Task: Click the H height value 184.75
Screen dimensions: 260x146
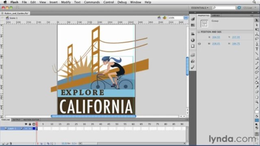Action: (236, 44)
